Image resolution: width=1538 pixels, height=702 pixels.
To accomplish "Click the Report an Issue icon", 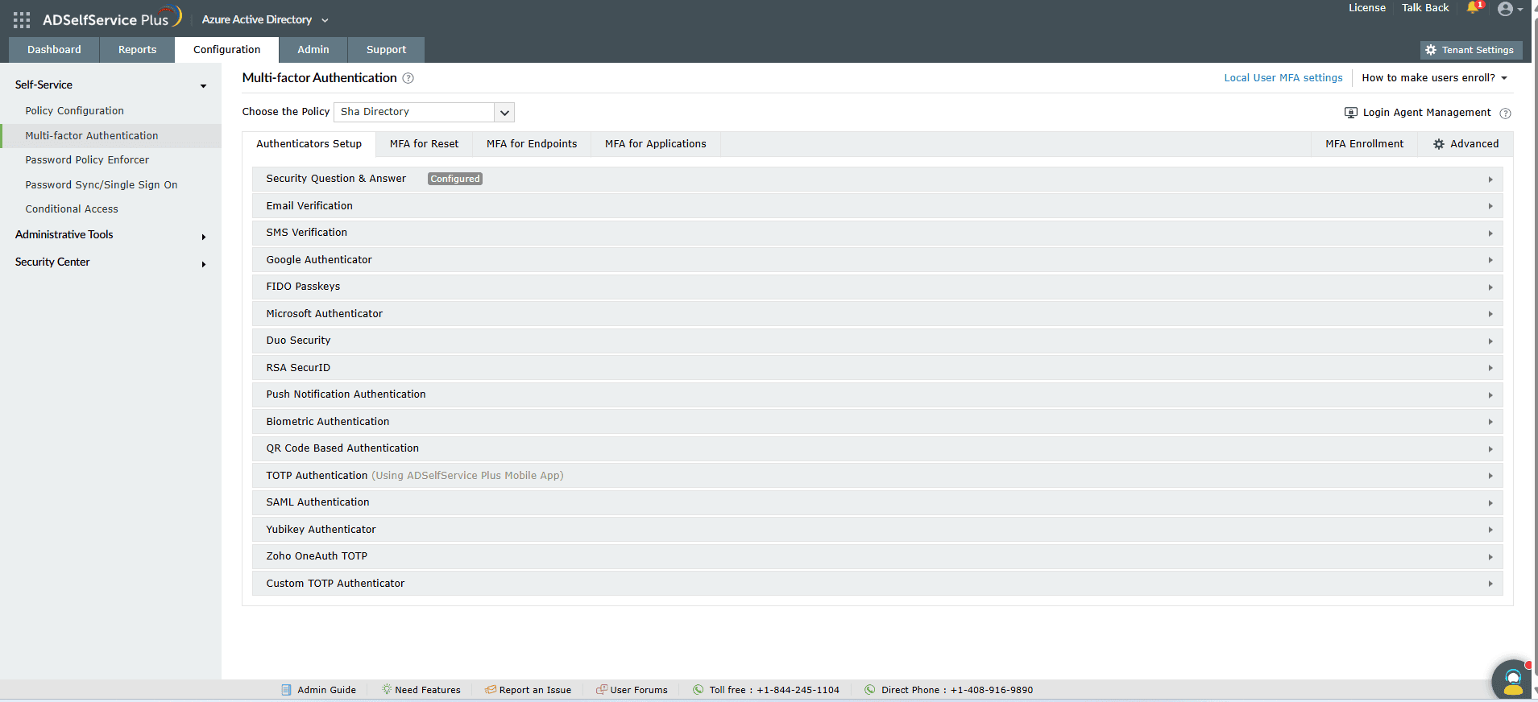I will click(x=490, y=690).
